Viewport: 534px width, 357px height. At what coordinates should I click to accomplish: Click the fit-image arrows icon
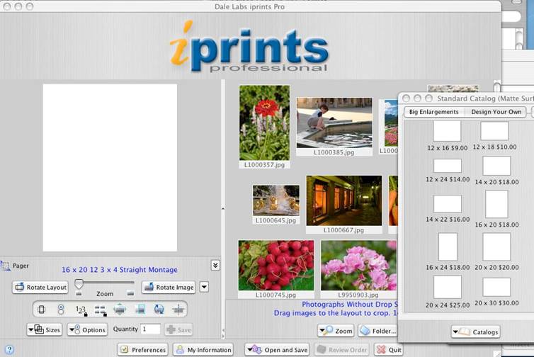(120, 310)
